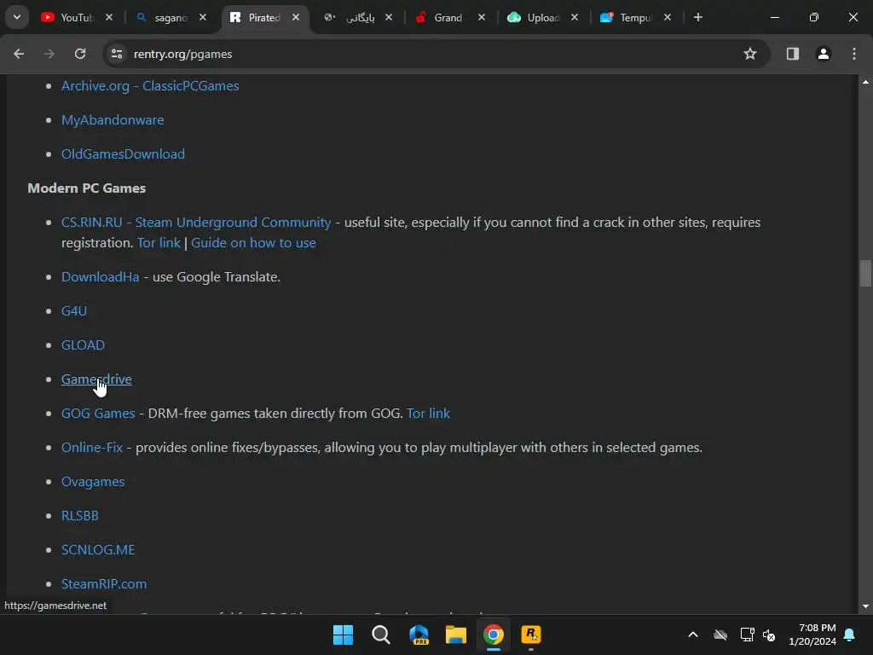The width and height of the screenshot is (873, 655).
Task: Close the Upload tab
Action: pos(575,17)
